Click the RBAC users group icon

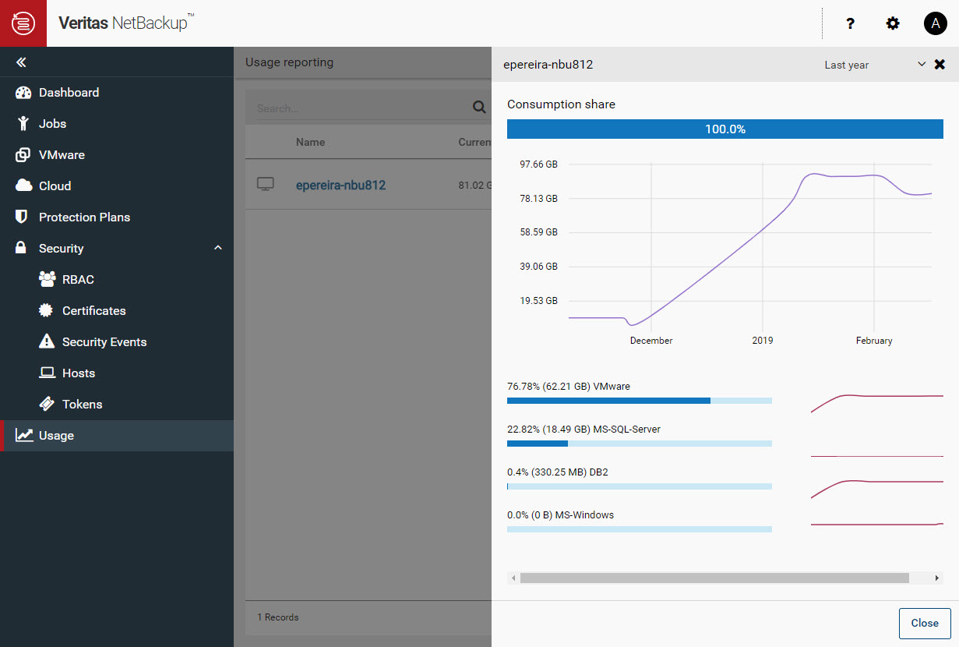(x=47, y=279)
